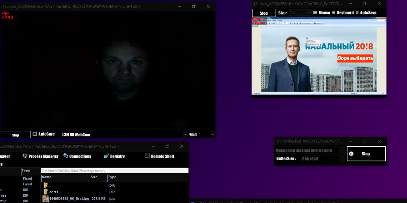This screenshot has width=407, height=203.
Task: Click the pause icon in microphone window
Action: pyautogui.click(x=351, y=154)
